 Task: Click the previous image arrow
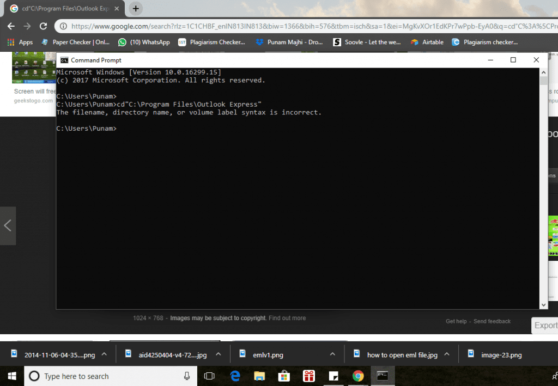8,225
